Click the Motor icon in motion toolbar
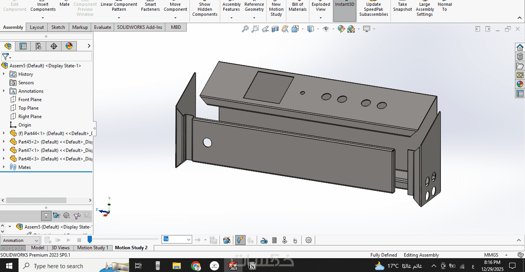Image resolution: width=525 pixels, height=272 pixels. (x=264, y=240)
